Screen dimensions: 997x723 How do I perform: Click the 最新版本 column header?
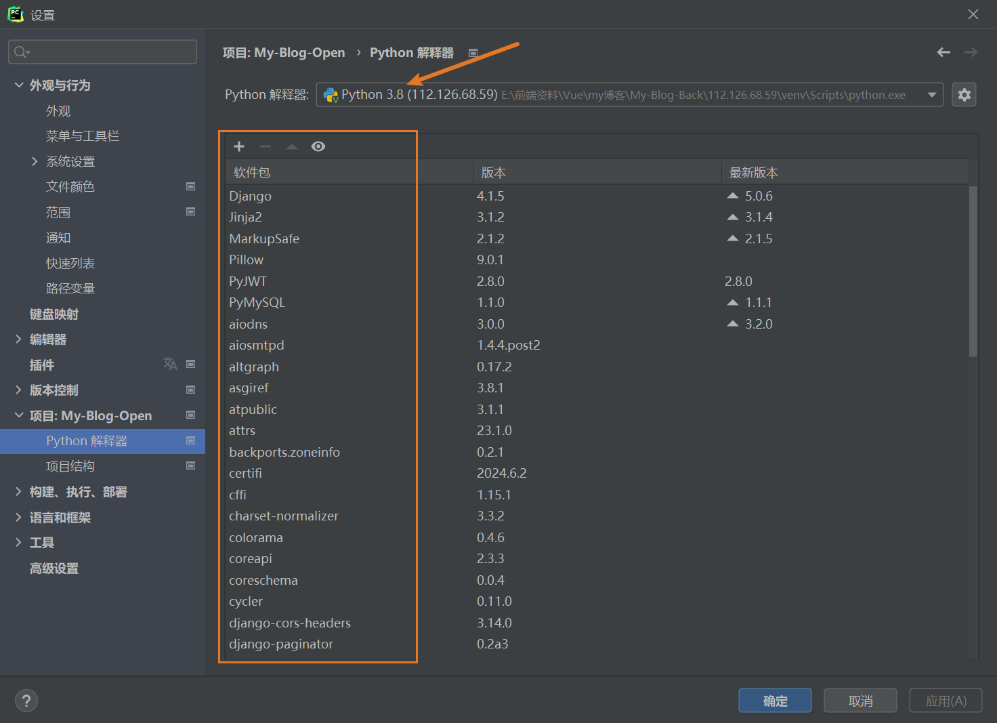(x=845, y=172)
